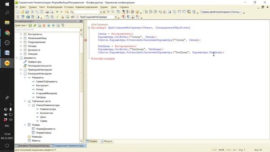Open the Сервер (файловый вариант) dropdown
270x152 pixels.
click(x=241, y=12)
